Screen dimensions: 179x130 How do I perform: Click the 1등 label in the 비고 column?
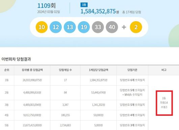(164, 98)
